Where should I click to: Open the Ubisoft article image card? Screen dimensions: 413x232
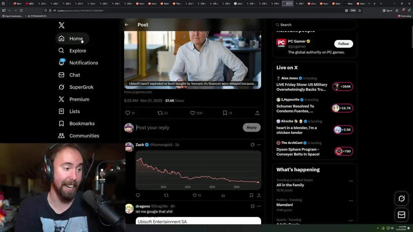(193, 60)
